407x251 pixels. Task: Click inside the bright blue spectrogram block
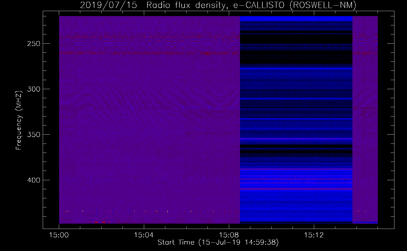tap(296, 120)
